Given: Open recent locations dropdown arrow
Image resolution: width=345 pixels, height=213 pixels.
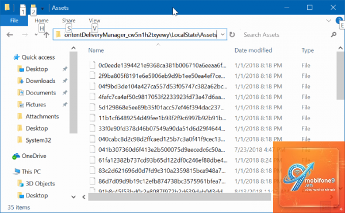Looking at the screenshot, I should click(x=36, y=34).
